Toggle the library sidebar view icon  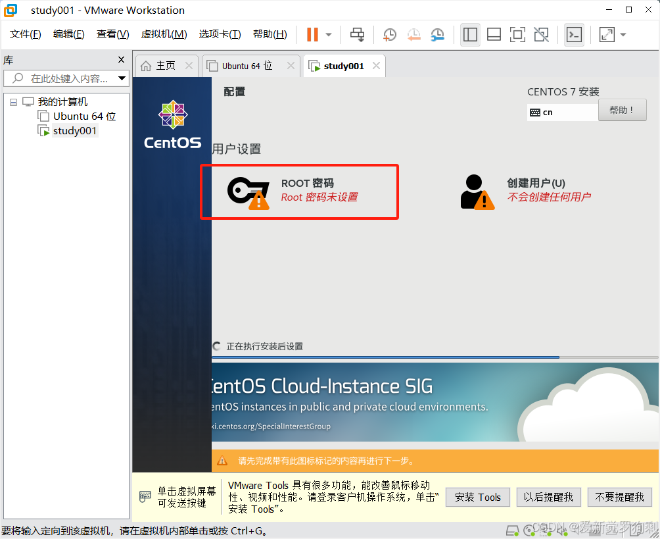470,35
